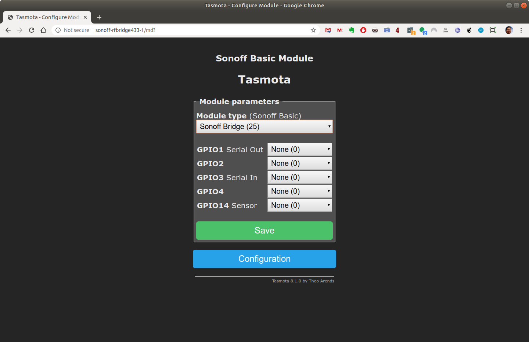
Task: Open the Module type Sonoff Bridge dropdown
Action: tap(264, 127)
